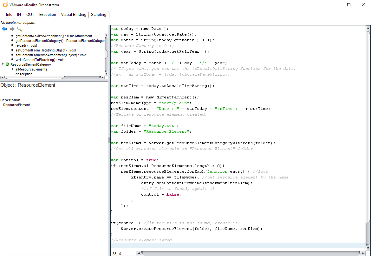Viewport: 371px width, 262px height.
Task: Open the Visual Binding tab
Action: click(x=74, y=15)
